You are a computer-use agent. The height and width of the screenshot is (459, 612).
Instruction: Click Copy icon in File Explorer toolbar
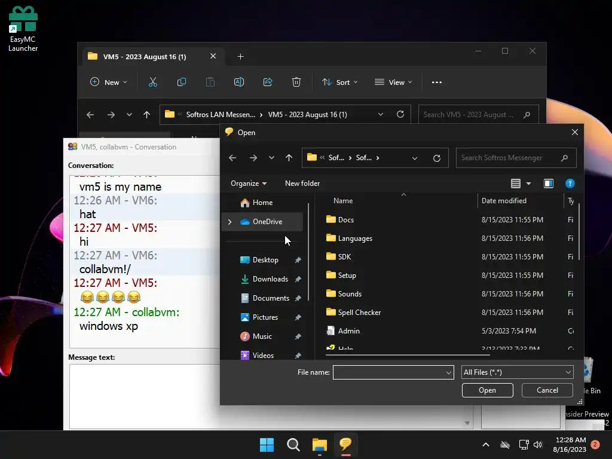pos(182,82)
